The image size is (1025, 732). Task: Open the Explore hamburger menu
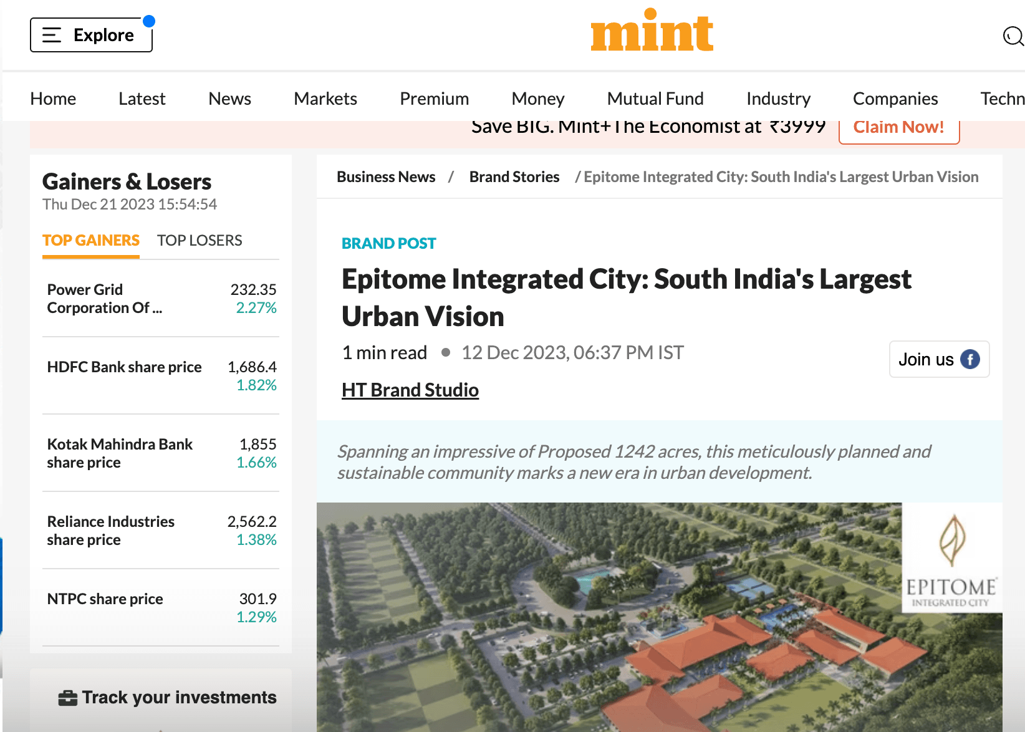click(x=91, y=35)
